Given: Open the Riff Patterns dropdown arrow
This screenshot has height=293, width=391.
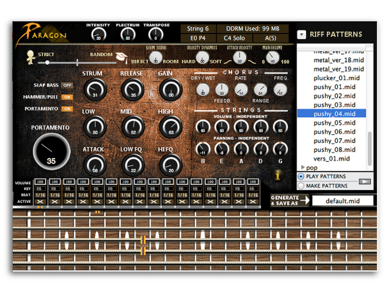Looking at the screenshot, I should pos(301,34).
